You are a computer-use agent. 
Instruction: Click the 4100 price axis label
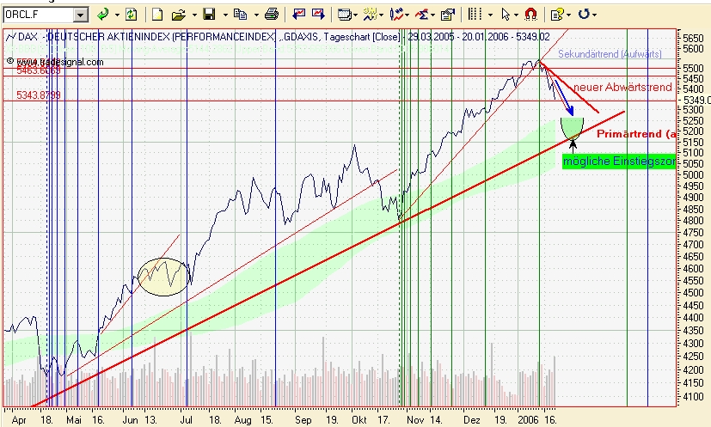pyautogui.click(x=693, y=397)
